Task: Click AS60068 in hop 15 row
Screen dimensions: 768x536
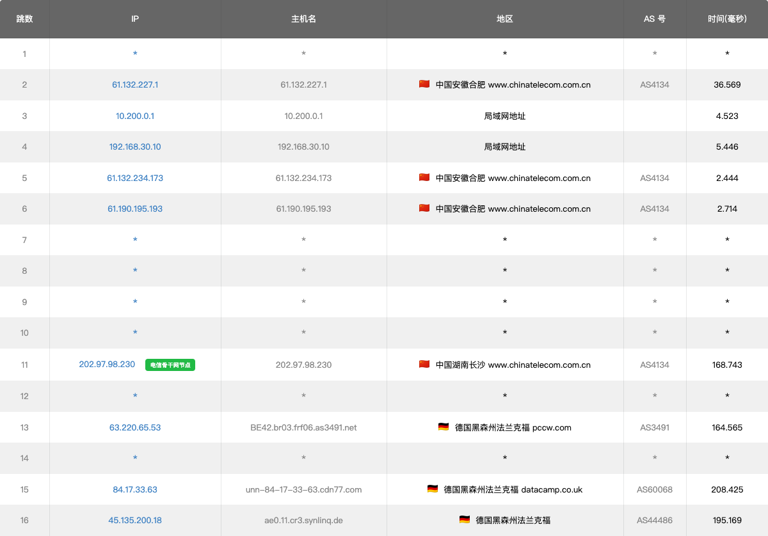Action: point(655,489)
